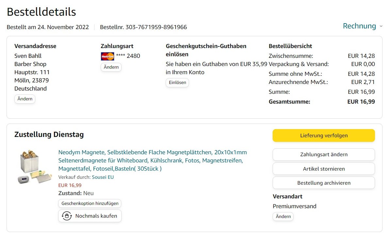Cancel the item with Artikel stornieren
The height and width of the screenshot is (235, 390).
(x=324, y=169)
